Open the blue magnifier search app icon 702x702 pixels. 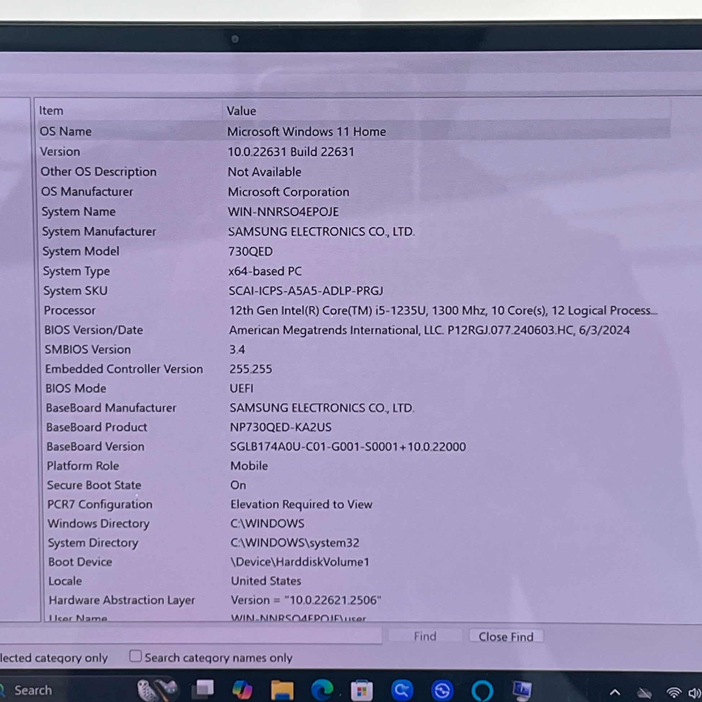[x=402, y=690]
